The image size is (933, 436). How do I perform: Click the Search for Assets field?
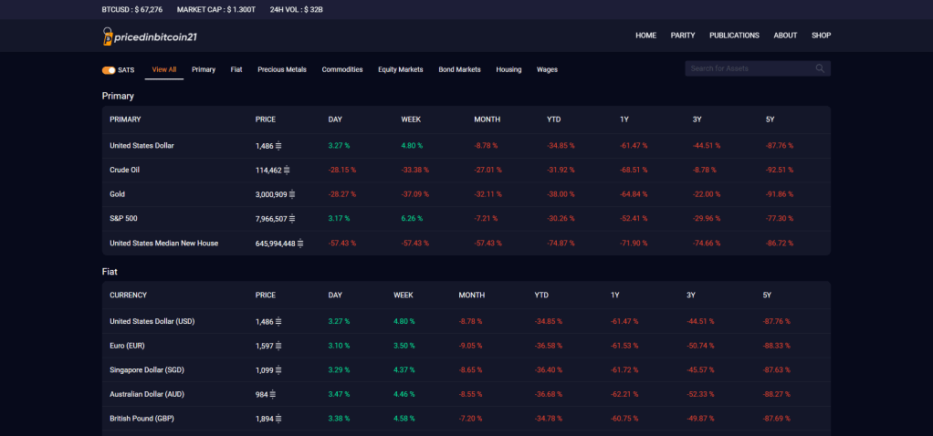coord(749,68)
